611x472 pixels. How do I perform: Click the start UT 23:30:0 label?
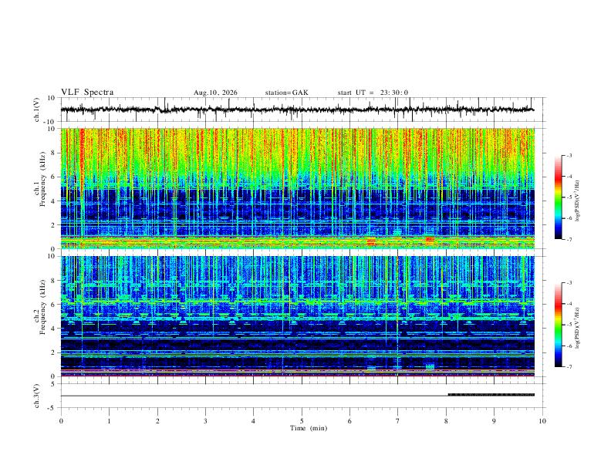point(373,93)
